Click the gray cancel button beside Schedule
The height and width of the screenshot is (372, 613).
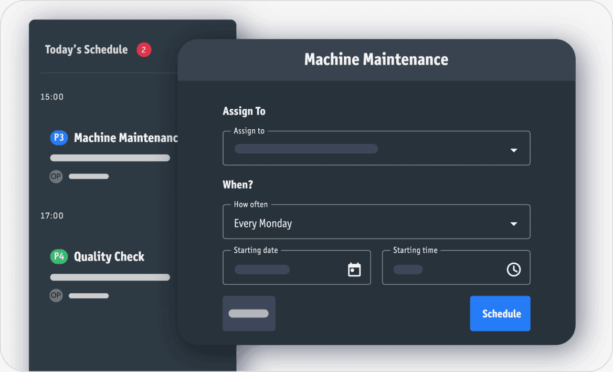(249, 314)
